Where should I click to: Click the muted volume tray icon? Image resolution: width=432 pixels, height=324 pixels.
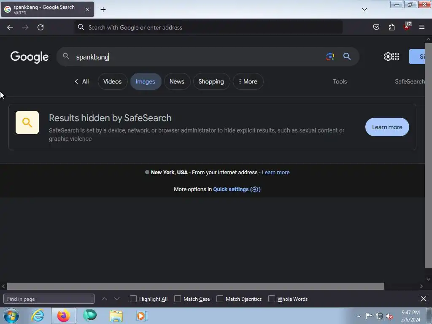click(389, 316)
